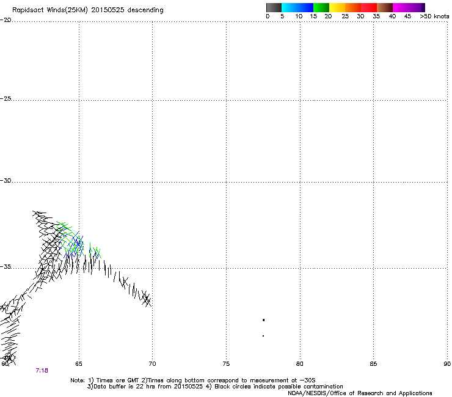Click the ">50 knots" legend label
Viewport: 452px width, 397px height.
coord(434,16)
